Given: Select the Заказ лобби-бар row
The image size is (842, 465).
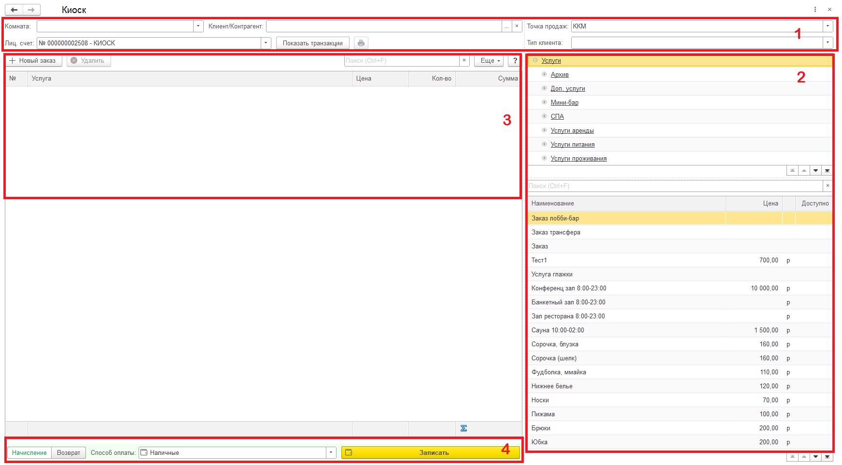Looking at the screenshot, I should [x=680, y=218].
